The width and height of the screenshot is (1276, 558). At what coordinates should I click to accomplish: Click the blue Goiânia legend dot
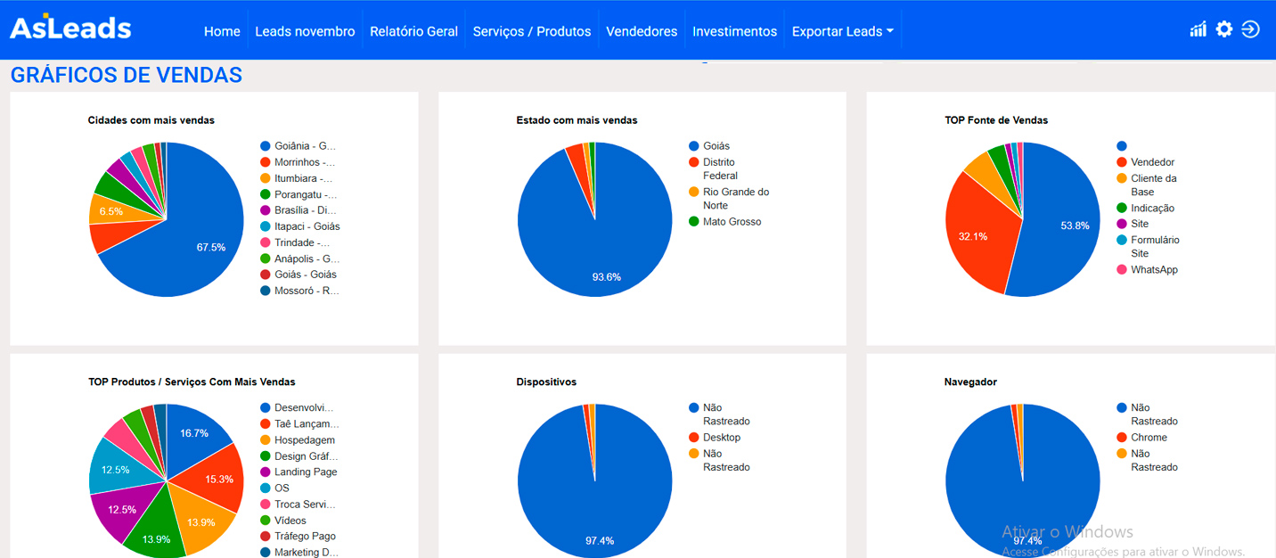tap(266, 146)
